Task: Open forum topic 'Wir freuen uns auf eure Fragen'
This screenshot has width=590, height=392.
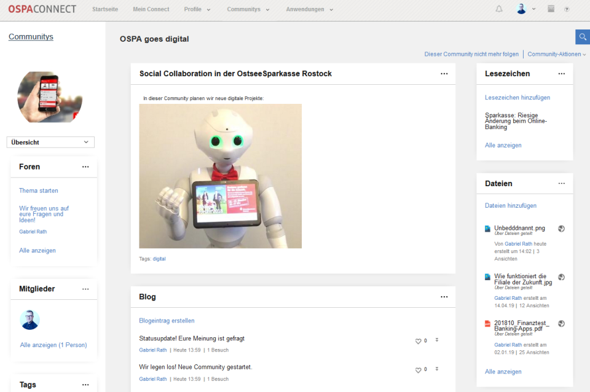Action: tap(44, 214)
